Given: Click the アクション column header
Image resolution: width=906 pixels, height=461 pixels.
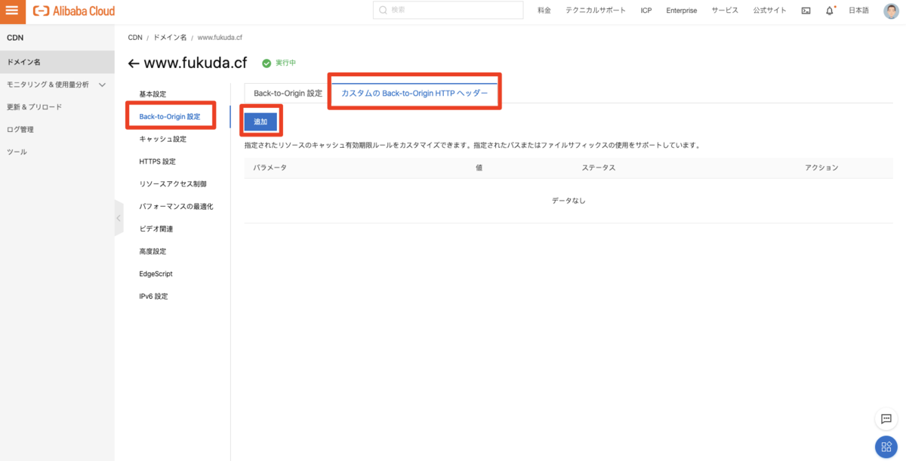Looking at the screenshot, I should pos(821,167).
